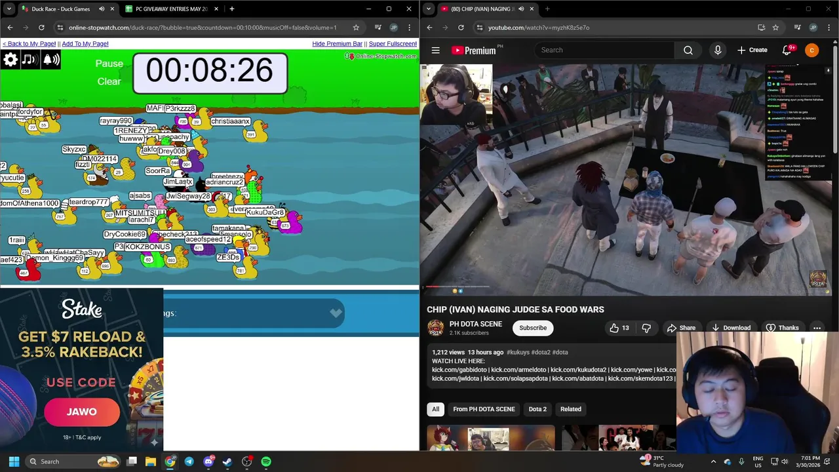Screen dimensions: 839x472
Task: Download the video
Action: [x=731, y=328]
